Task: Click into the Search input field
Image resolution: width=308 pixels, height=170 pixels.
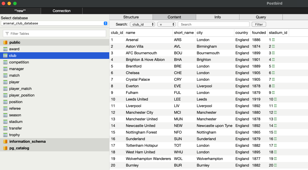Action: (x=214, y=24)
